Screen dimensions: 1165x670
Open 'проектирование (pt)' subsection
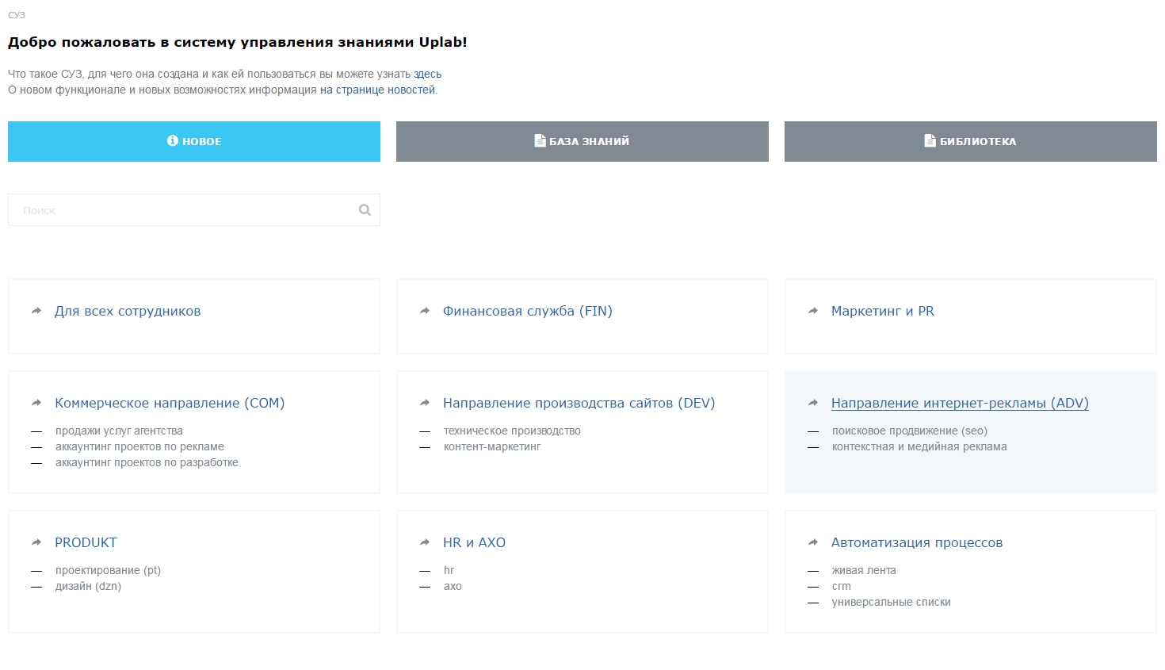108,570
